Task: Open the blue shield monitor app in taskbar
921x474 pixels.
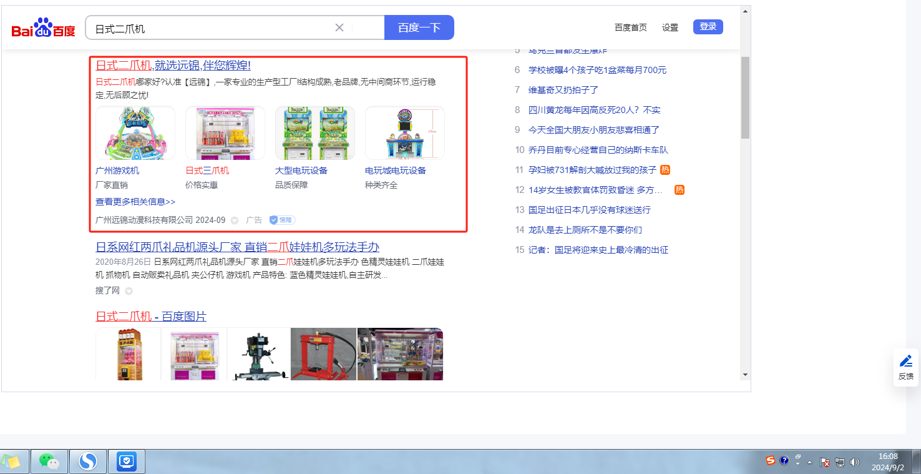Action: pyautogui.click(x=127, y=462)
